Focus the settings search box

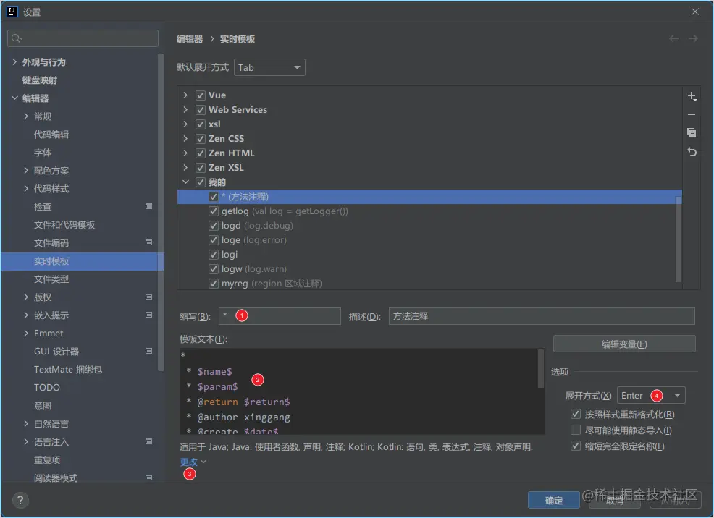coord(83,38)
